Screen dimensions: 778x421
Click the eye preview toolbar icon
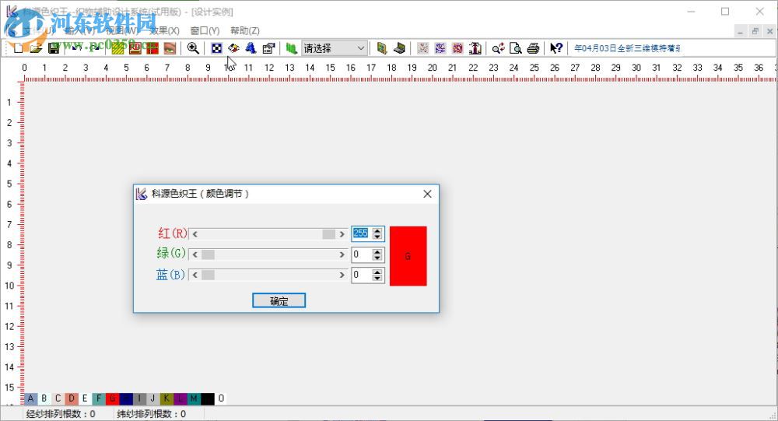pyautogui.click(x=170, y=48)
